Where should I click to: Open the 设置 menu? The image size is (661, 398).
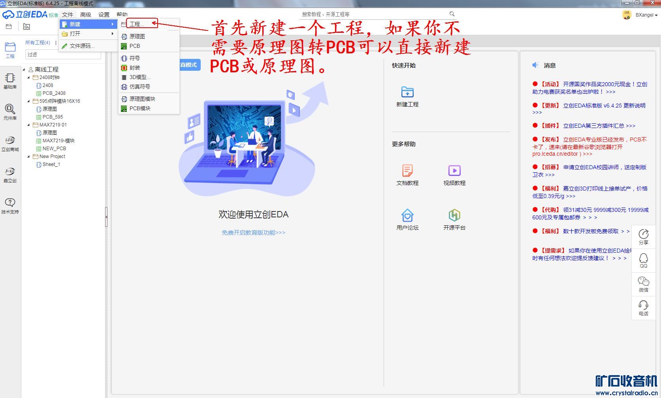pyautogui.click(x=104, y=15)
